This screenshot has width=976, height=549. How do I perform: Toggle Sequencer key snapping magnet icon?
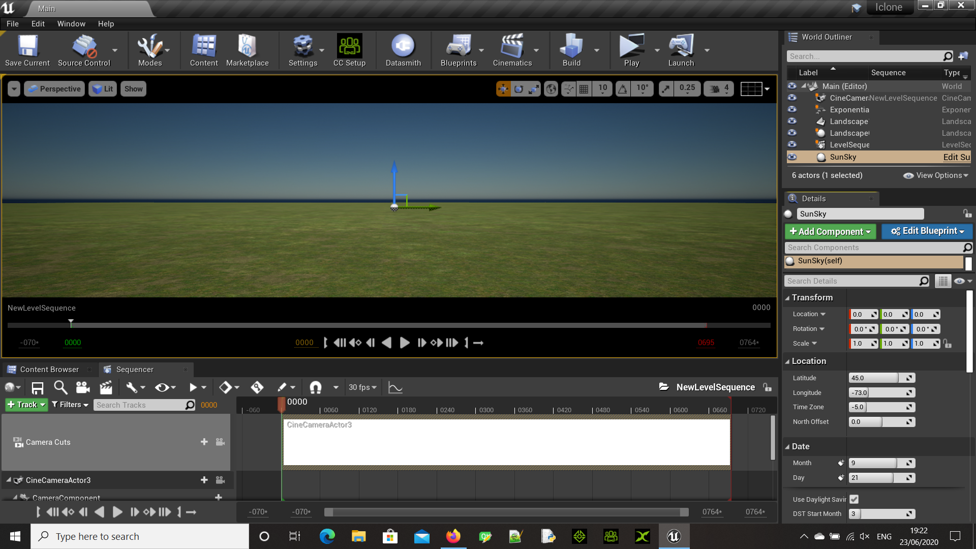[316, 388]
